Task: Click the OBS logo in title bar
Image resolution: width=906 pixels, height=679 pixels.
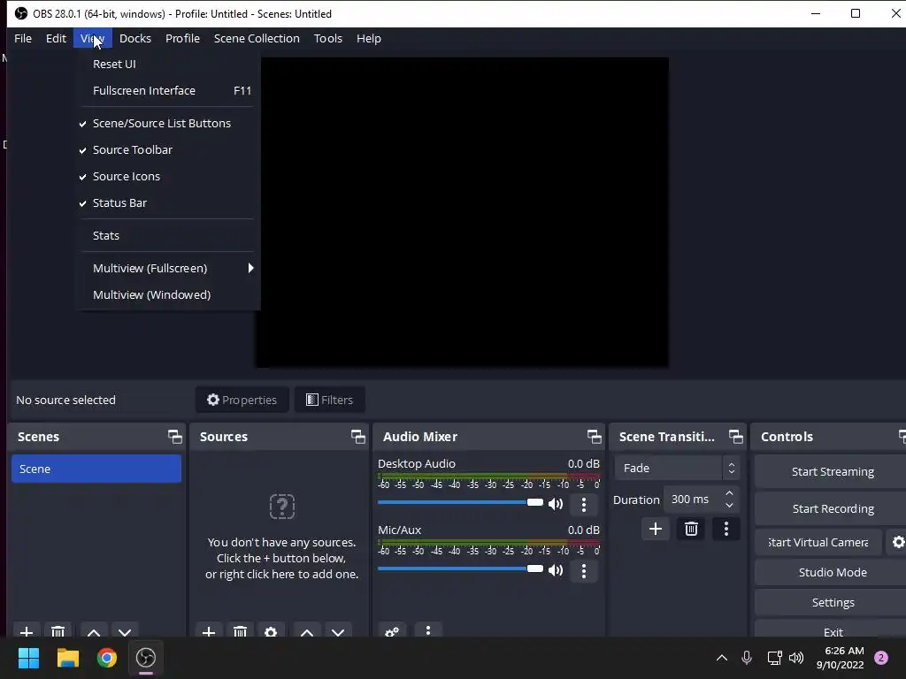Action: pos(21,13)
